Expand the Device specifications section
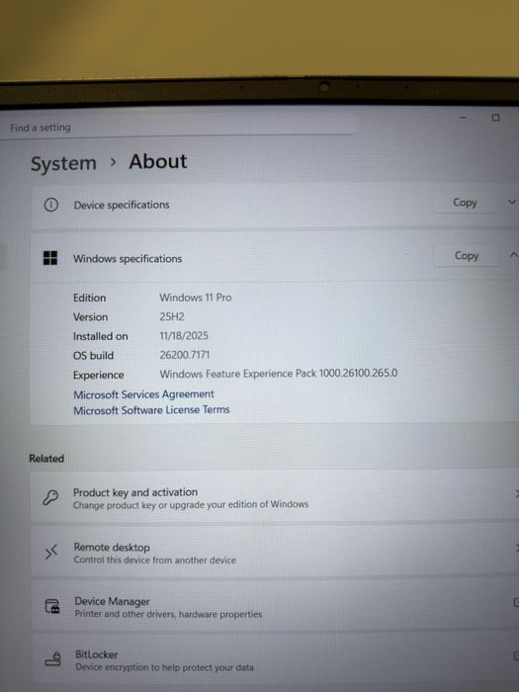519x692 pixels. [x=512, y=202]
